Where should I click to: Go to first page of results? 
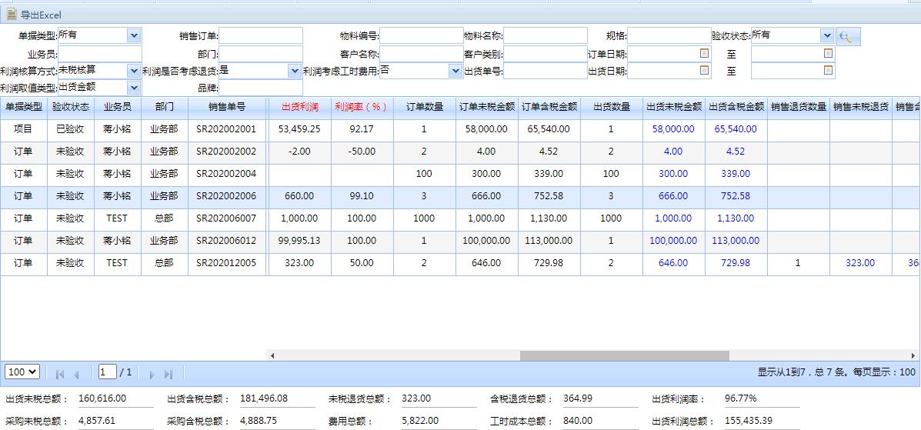59,374
